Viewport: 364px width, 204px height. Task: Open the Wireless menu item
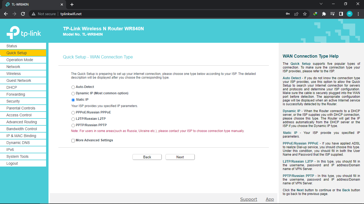click(23, 74)
